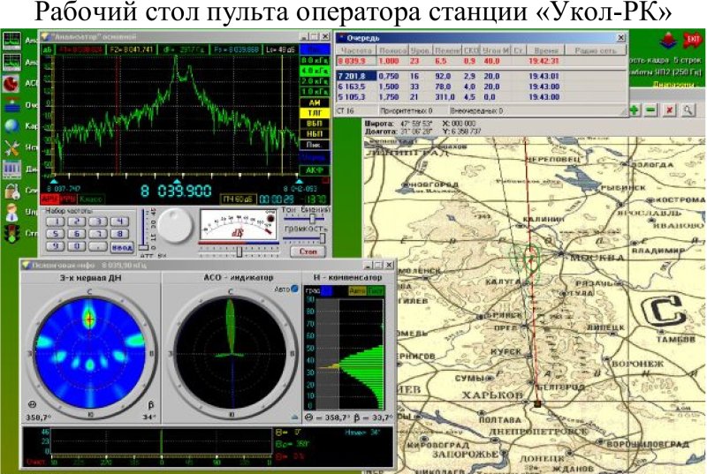Viewport: 707px width, 474px height.
Task: Click the magnifier search map toolbar button
Action: pyautogui.click(x=688, y=109)
